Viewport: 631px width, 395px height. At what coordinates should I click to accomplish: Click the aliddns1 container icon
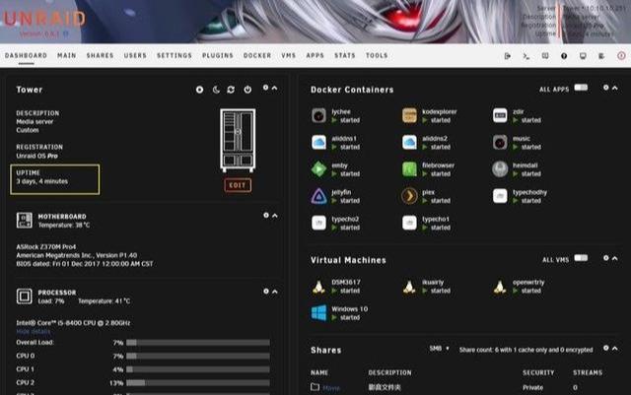click(318, 143)
